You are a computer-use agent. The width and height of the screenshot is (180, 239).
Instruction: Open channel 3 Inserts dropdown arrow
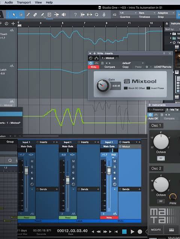[136, 142]
